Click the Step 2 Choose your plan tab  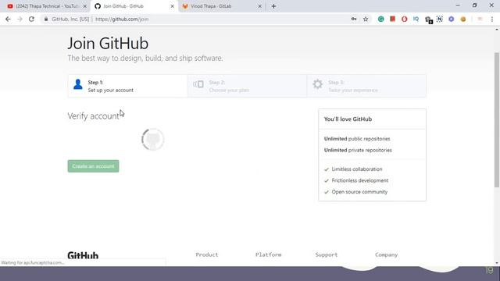tap(247, 86)
